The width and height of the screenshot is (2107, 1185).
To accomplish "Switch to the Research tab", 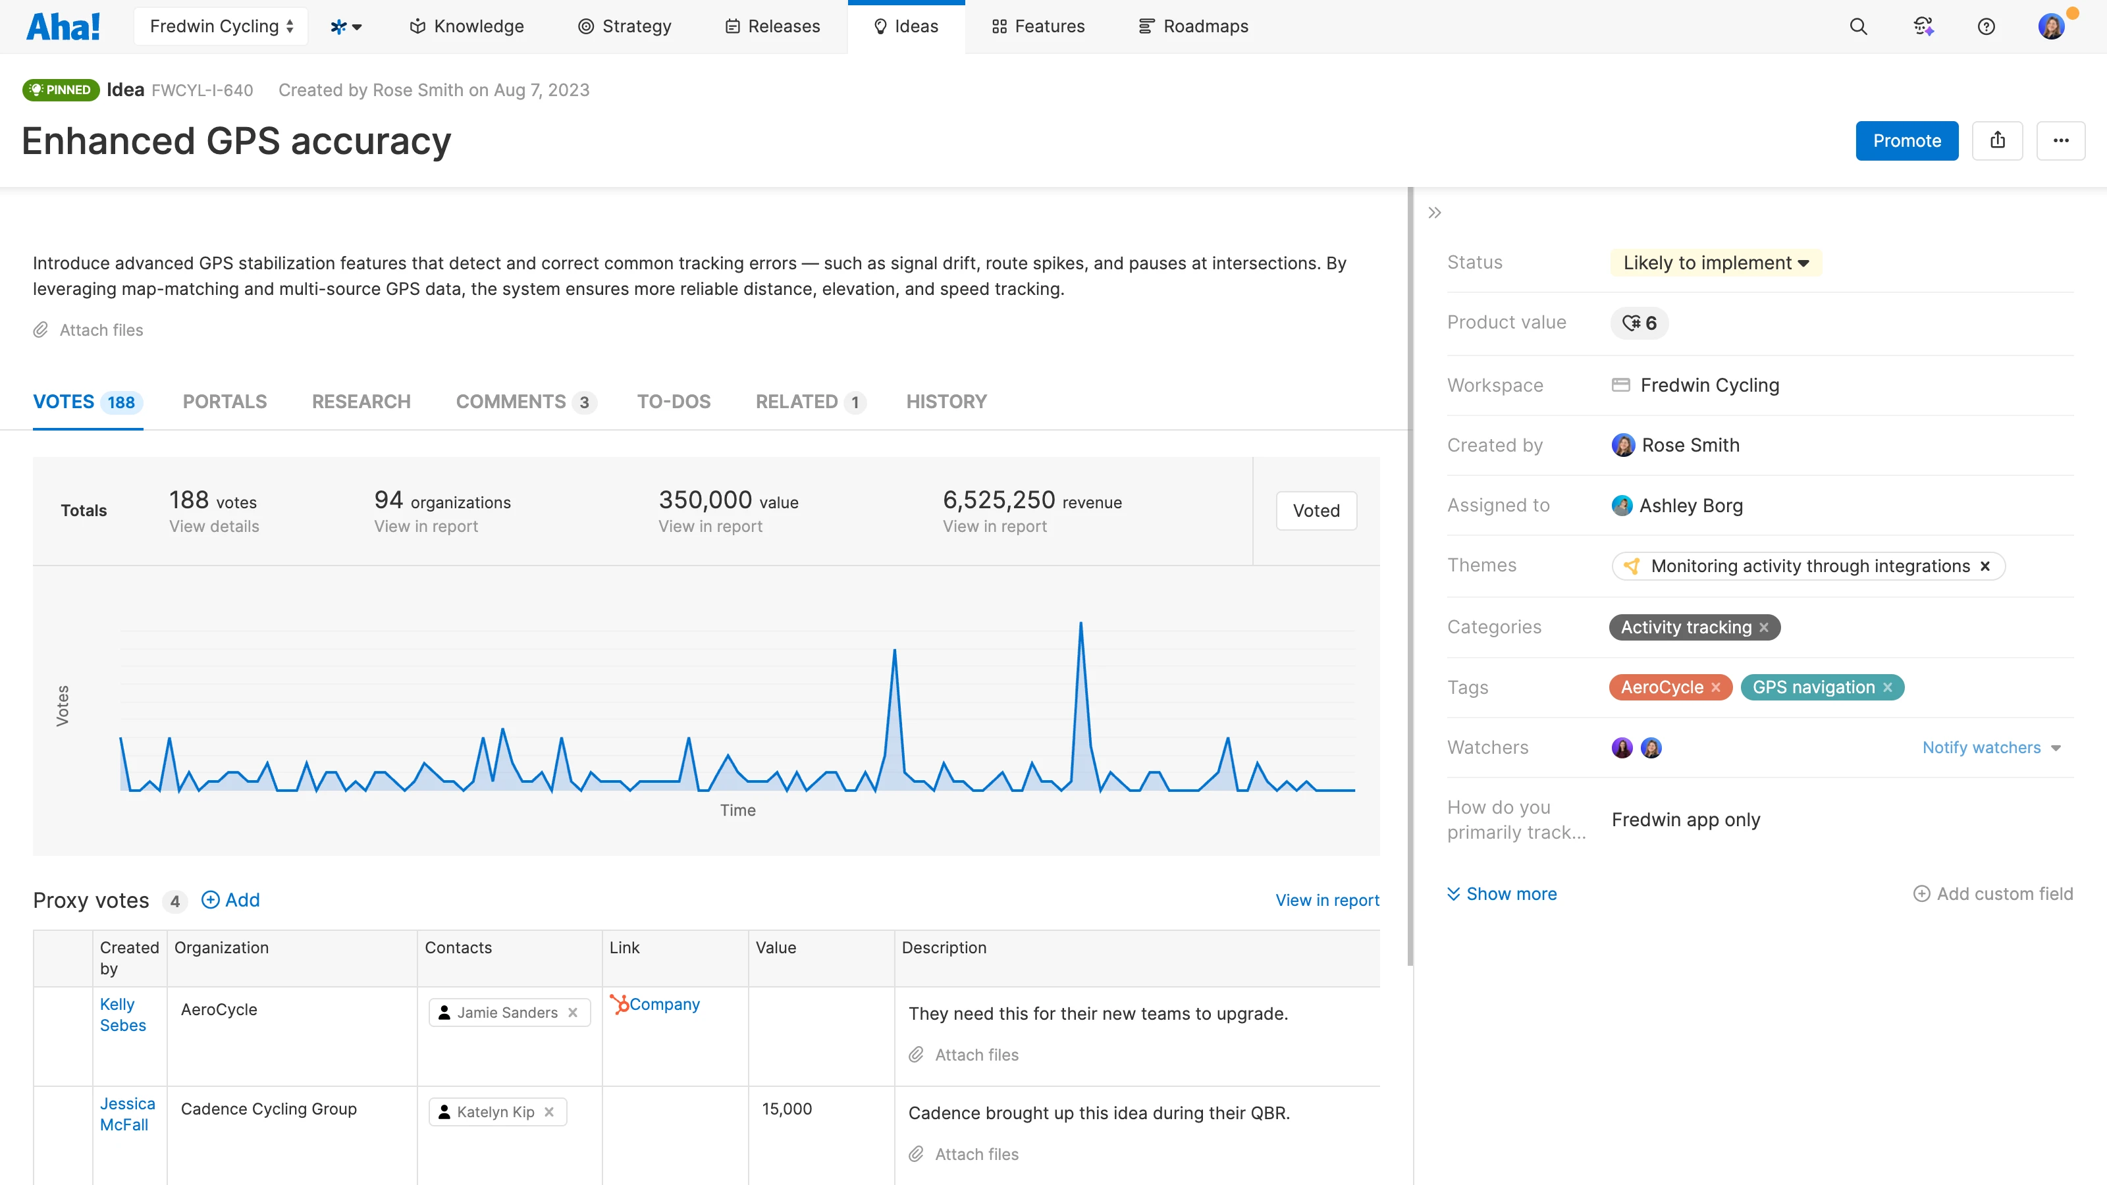I will click(361, 402).
